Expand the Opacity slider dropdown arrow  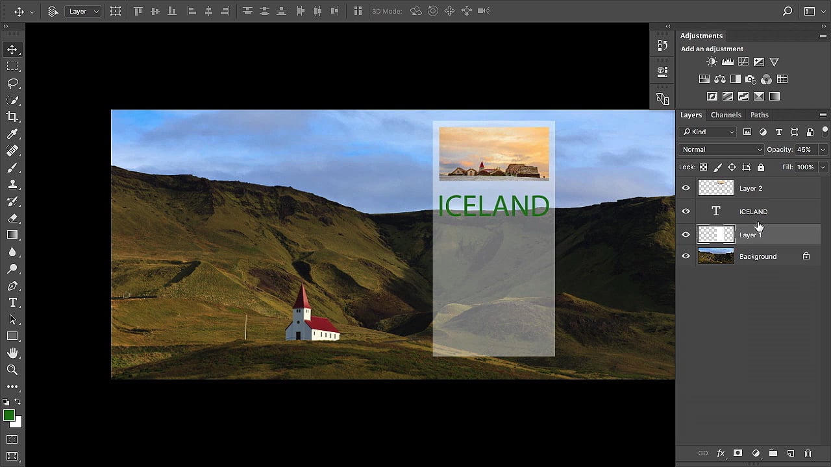(823, 149)
